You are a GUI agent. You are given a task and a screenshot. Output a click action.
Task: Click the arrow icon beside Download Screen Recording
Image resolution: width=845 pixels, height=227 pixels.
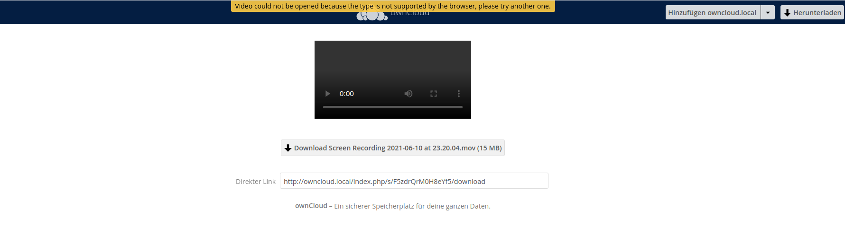coord(288,148)
